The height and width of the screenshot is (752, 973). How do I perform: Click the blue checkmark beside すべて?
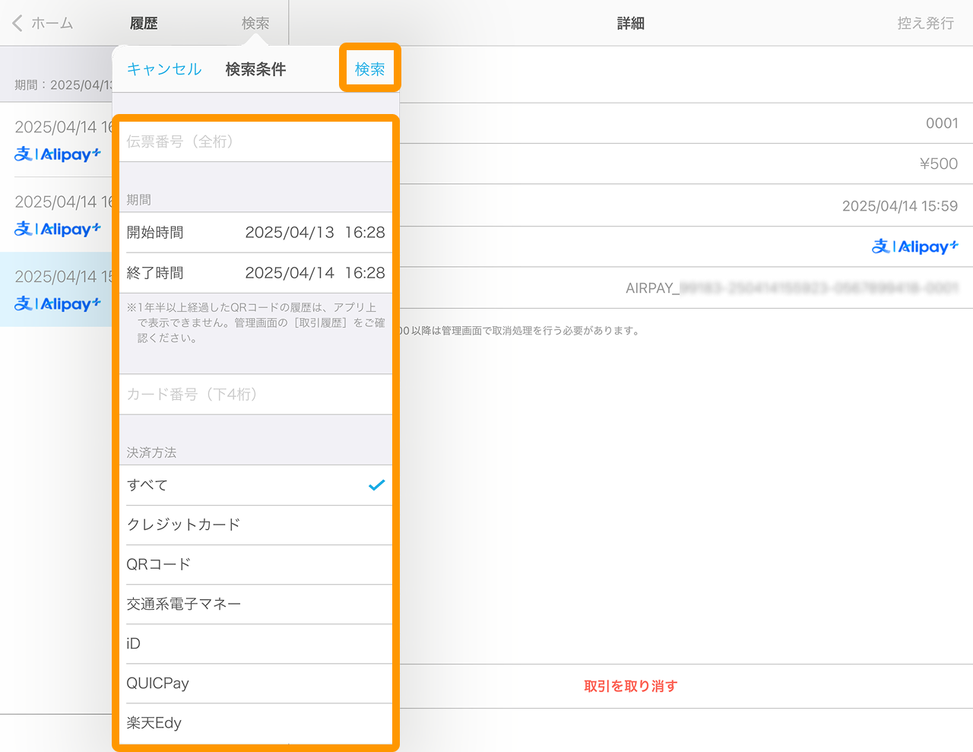376,485
